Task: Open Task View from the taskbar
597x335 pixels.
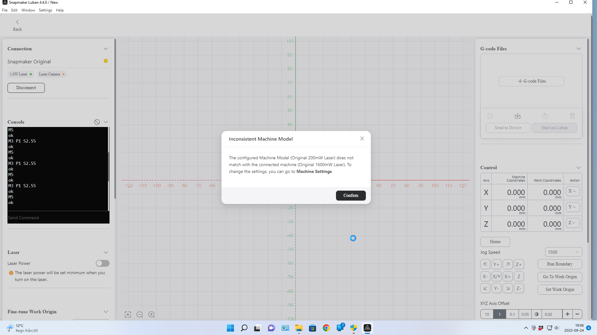Action: (257, 328)
